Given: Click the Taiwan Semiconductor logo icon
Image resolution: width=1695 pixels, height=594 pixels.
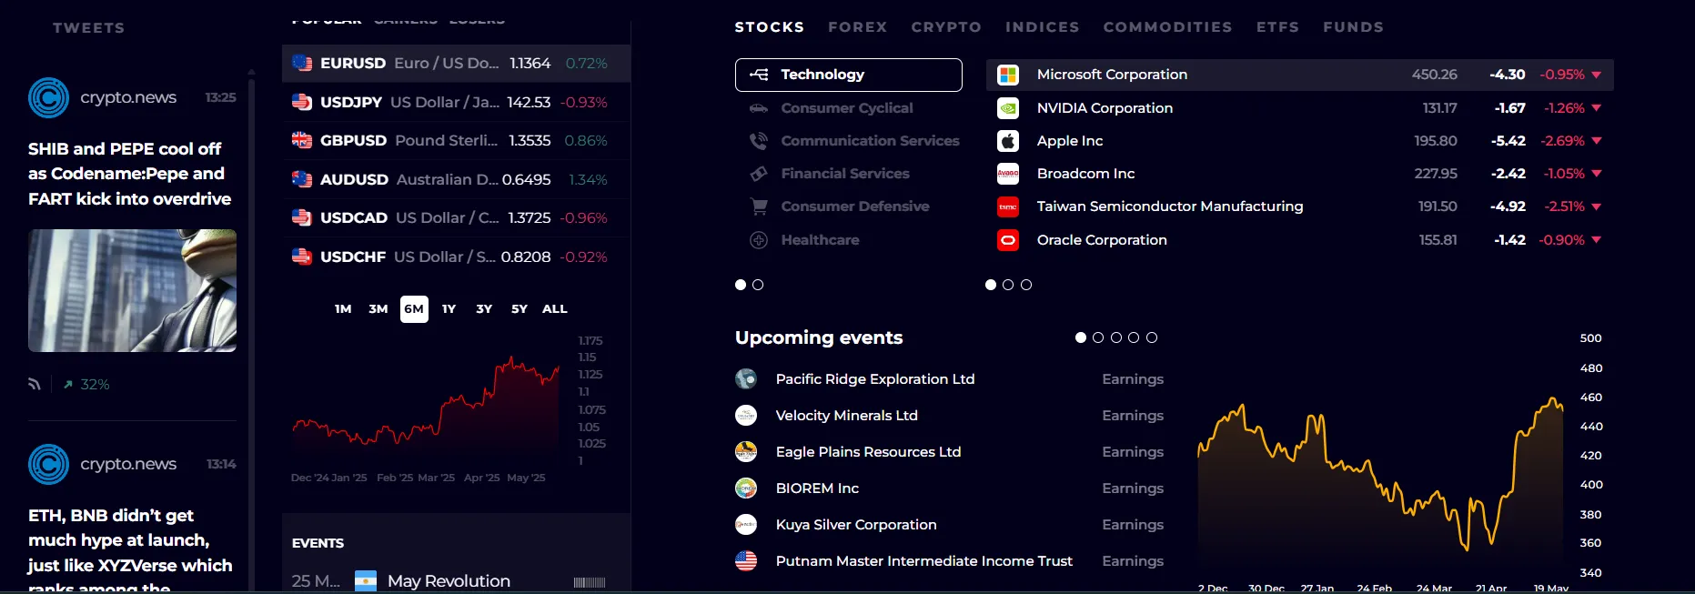Looking at the screenshot, I should pyautogui.click(x=1008, y=206).
